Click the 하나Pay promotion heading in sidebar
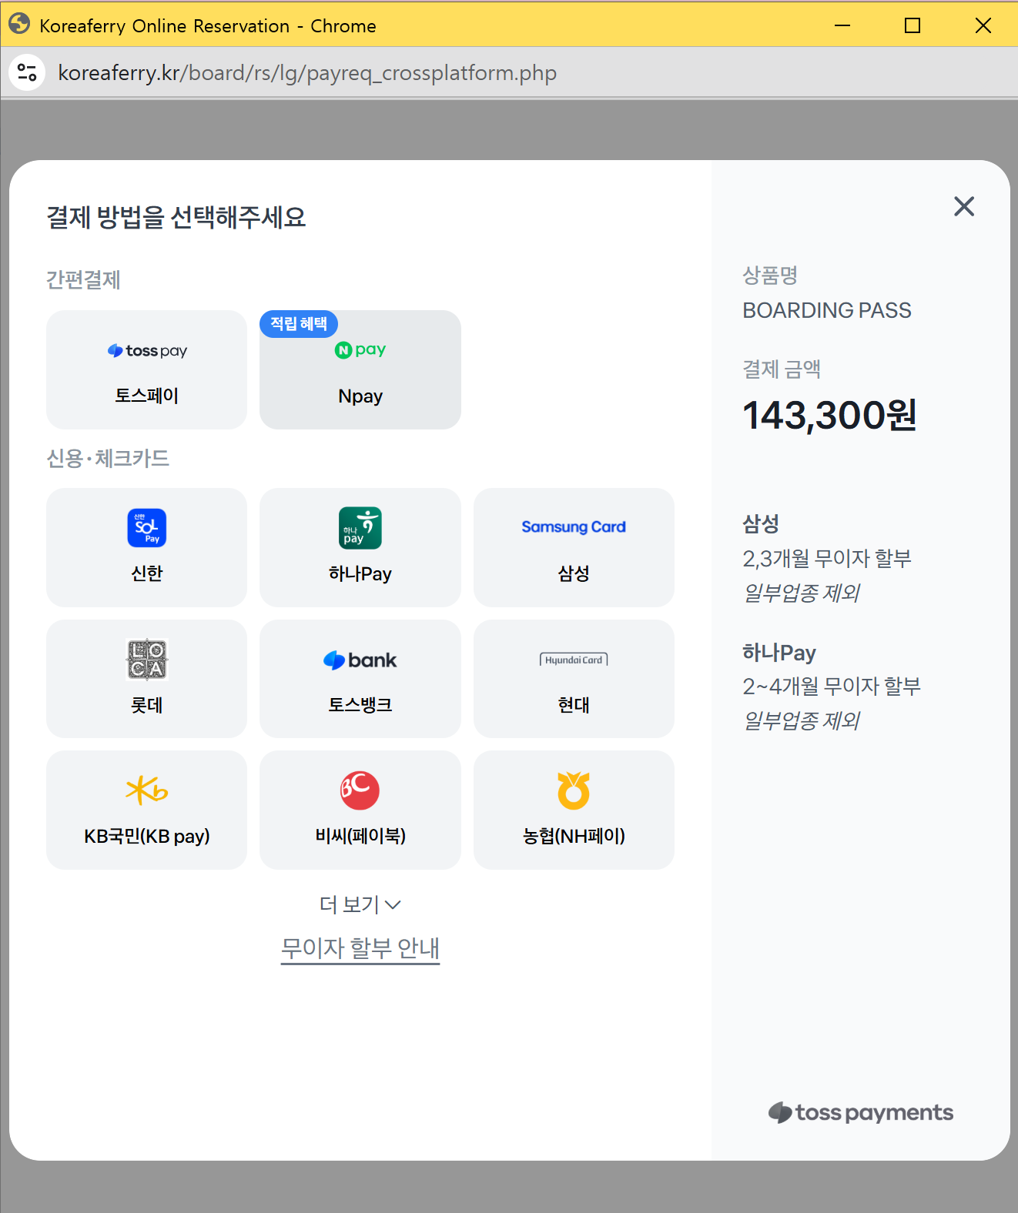This screenshot has width=1018, height=1213. click(x=779, y=653)
